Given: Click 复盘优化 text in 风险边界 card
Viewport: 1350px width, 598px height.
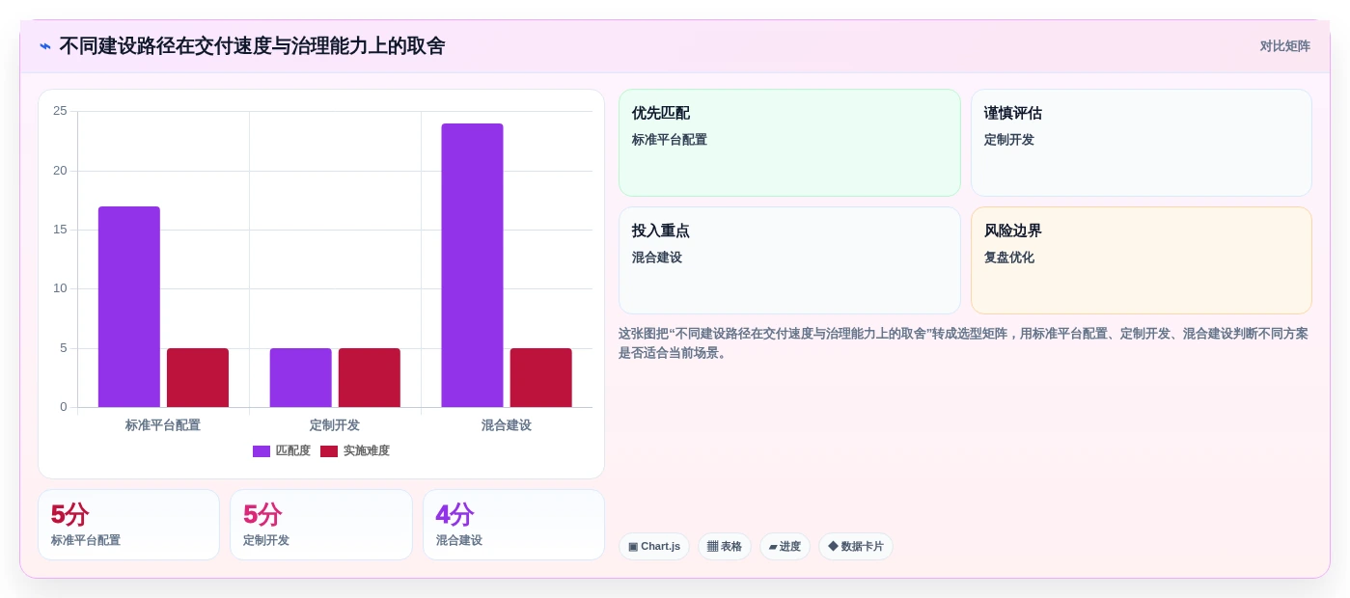Looking at the screenshot, I should pos(1009,258).
